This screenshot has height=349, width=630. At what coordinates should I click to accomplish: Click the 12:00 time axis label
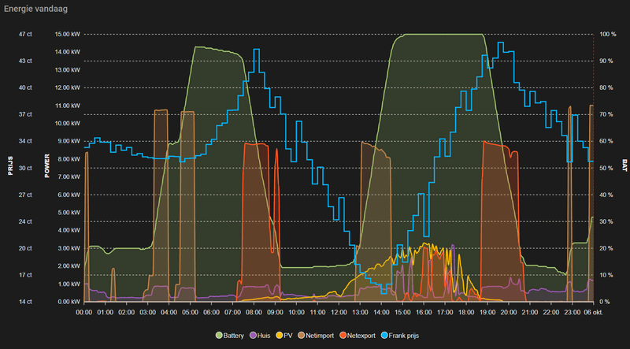coord(339,313)
